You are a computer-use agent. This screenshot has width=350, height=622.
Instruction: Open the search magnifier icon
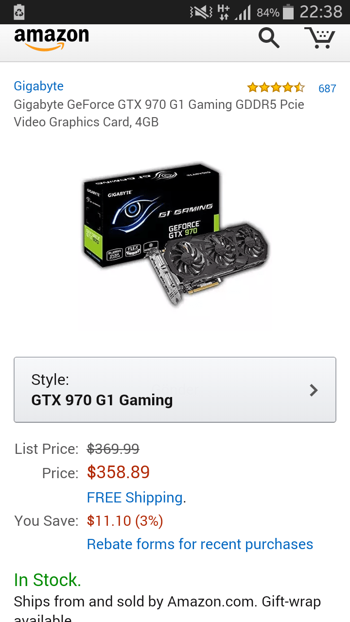coord(269,37)
